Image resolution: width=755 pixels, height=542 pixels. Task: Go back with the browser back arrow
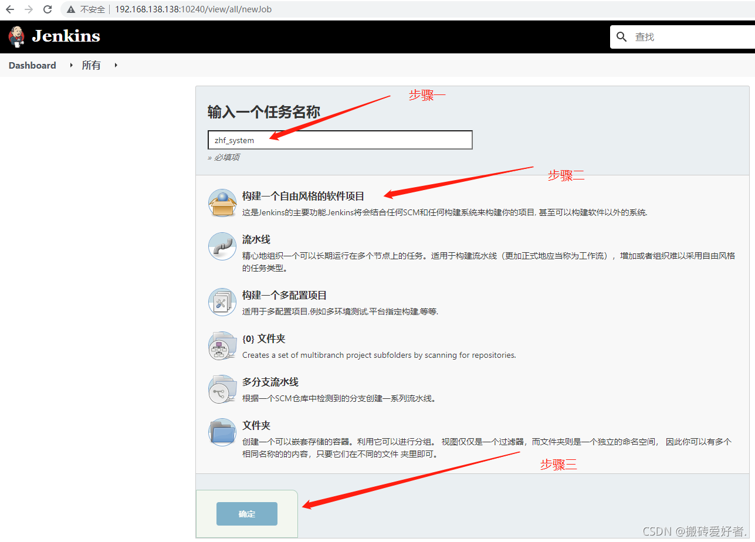click(10, 9)
